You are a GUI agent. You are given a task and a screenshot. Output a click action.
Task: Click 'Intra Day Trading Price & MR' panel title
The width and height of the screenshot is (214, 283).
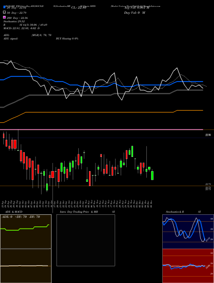[79, 212]
